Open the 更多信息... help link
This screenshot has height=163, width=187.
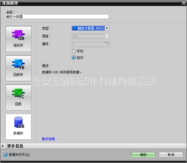[x=50, y=139]
